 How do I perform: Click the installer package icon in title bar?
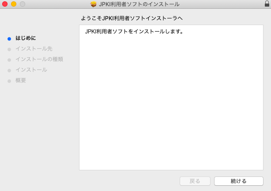93,4
